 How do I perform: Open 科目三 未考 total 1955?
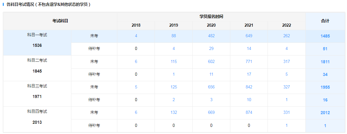[x=325, y=87]
